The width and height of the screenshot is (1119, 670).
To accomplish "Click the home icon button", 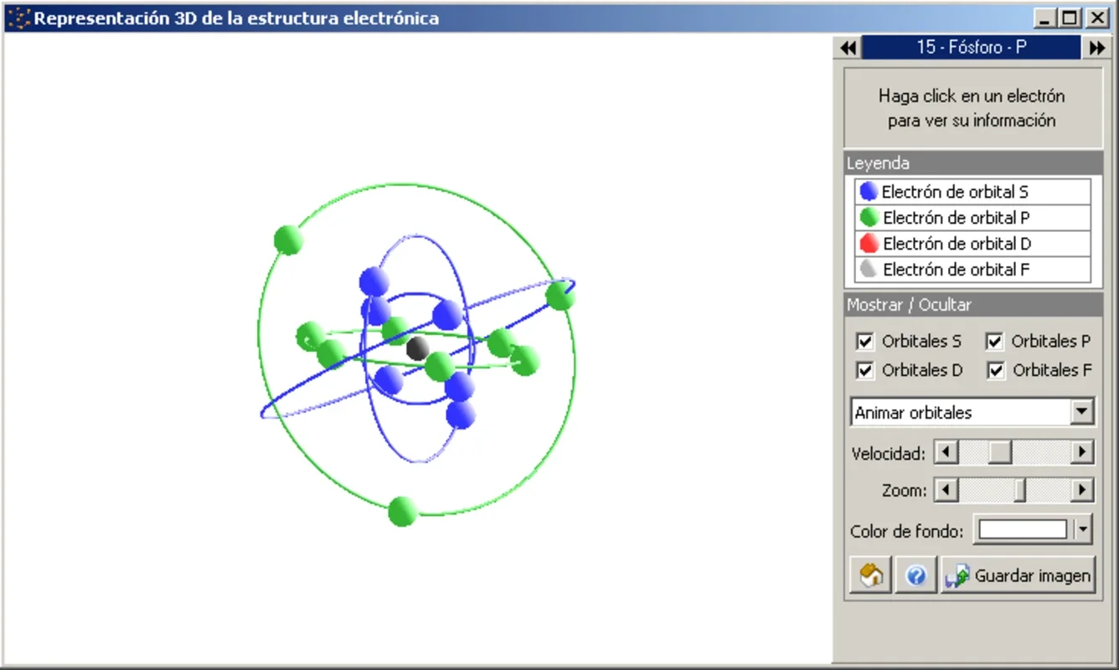I will pyautogui.click(x=870, y=575).
